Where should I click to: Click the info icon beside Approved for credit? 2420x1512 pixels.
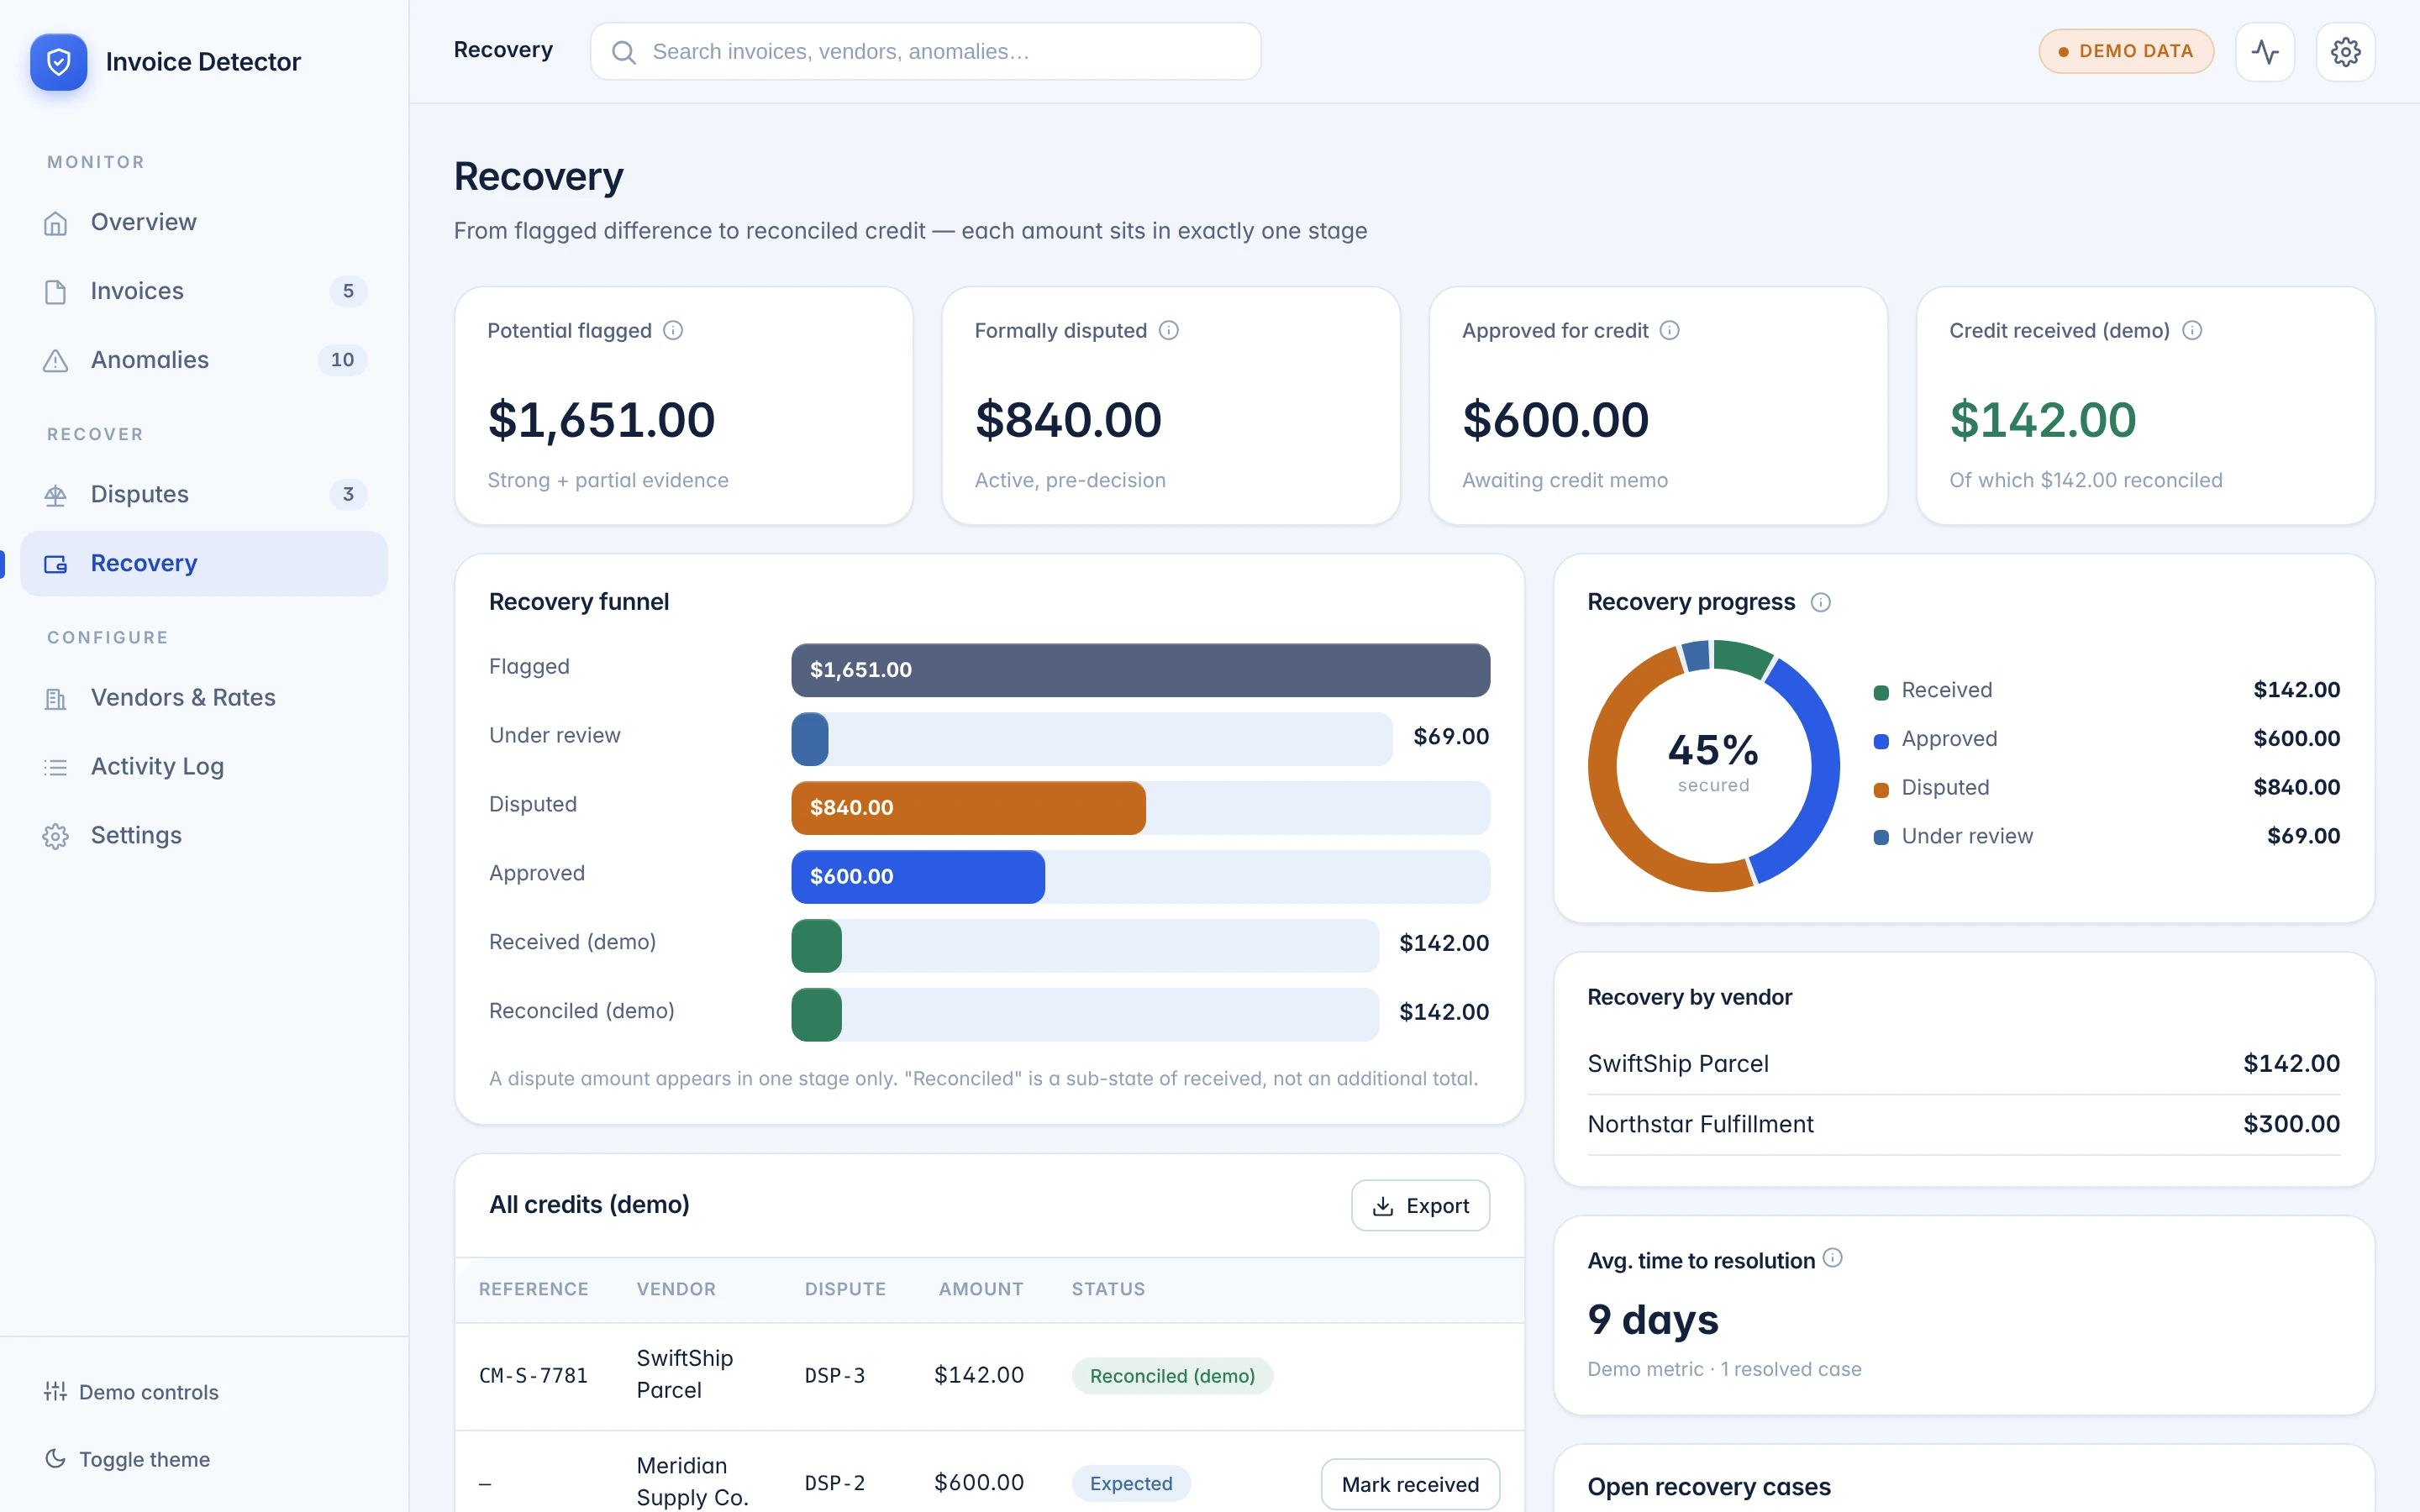(x=1670, y=330)
